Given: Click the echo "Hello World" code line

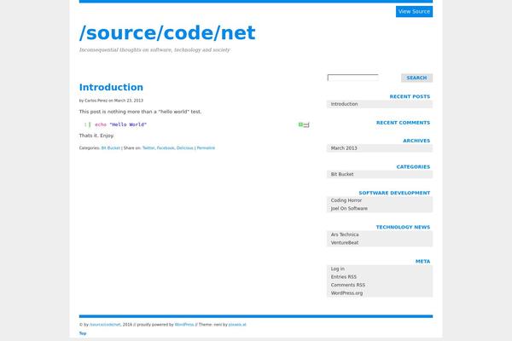Looking at the screenshot, I should click(121, 124).
